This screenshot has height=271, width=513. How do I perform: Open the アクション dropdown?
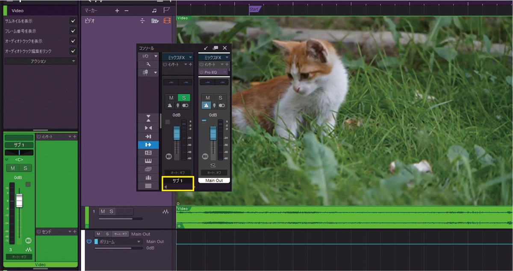40,61
